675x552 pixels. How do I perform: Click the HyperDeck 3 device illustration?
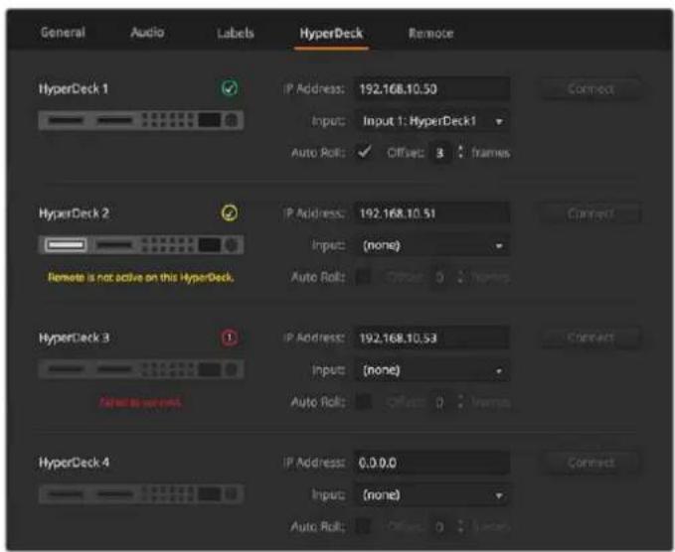point(141,369)
